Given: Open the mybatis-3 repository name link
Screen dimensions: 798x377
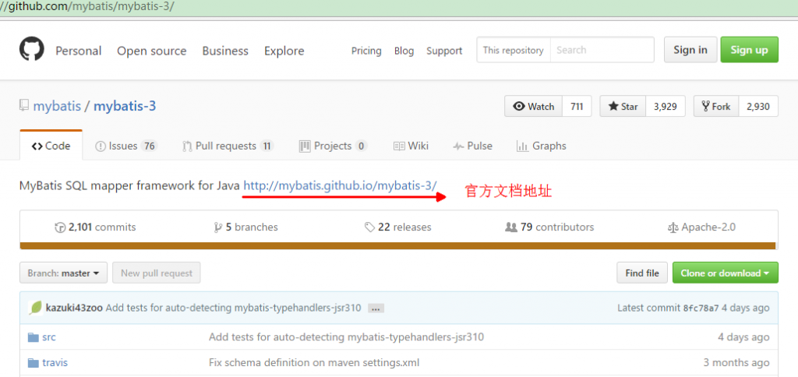Looking at the screenshot, I should click(x=125, y=107).
